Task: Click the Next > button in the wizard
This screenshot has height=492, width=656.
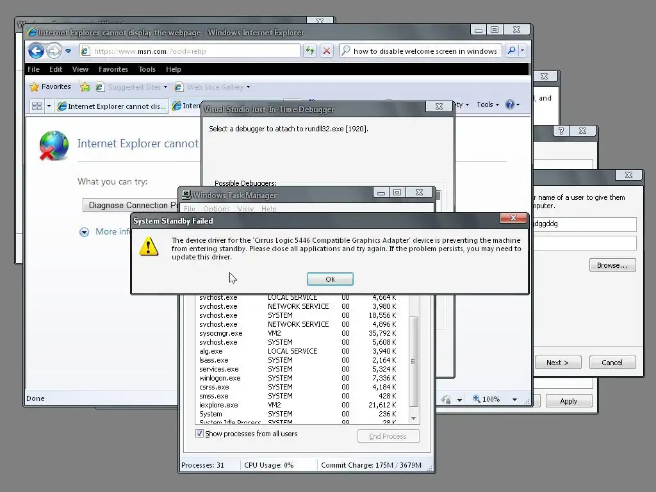Action: [x=558, y=363]
